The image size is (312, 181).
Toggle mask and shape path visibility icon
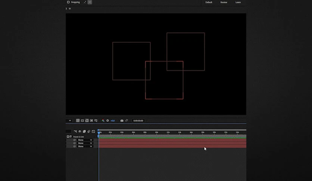pos(91,120)
